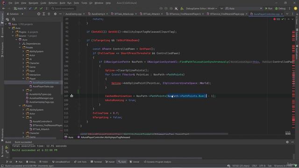Click the back navigation arrow in toolbar
The image size is (299, 168).
tap(4, 8)
